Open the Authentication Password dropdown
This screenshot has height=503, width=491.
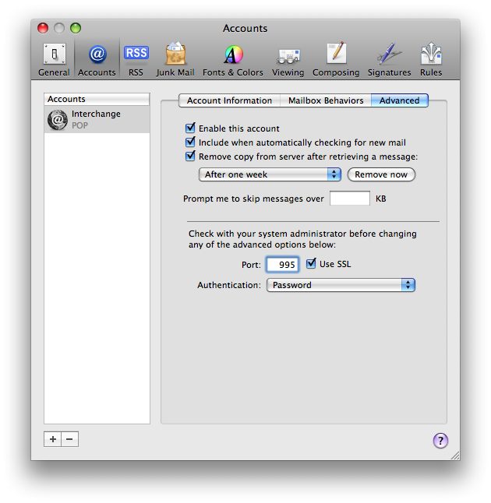341,285
